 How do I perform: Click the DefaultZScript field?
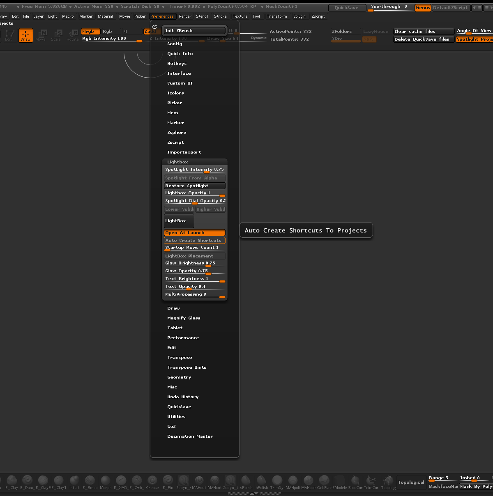click(451, 8)
